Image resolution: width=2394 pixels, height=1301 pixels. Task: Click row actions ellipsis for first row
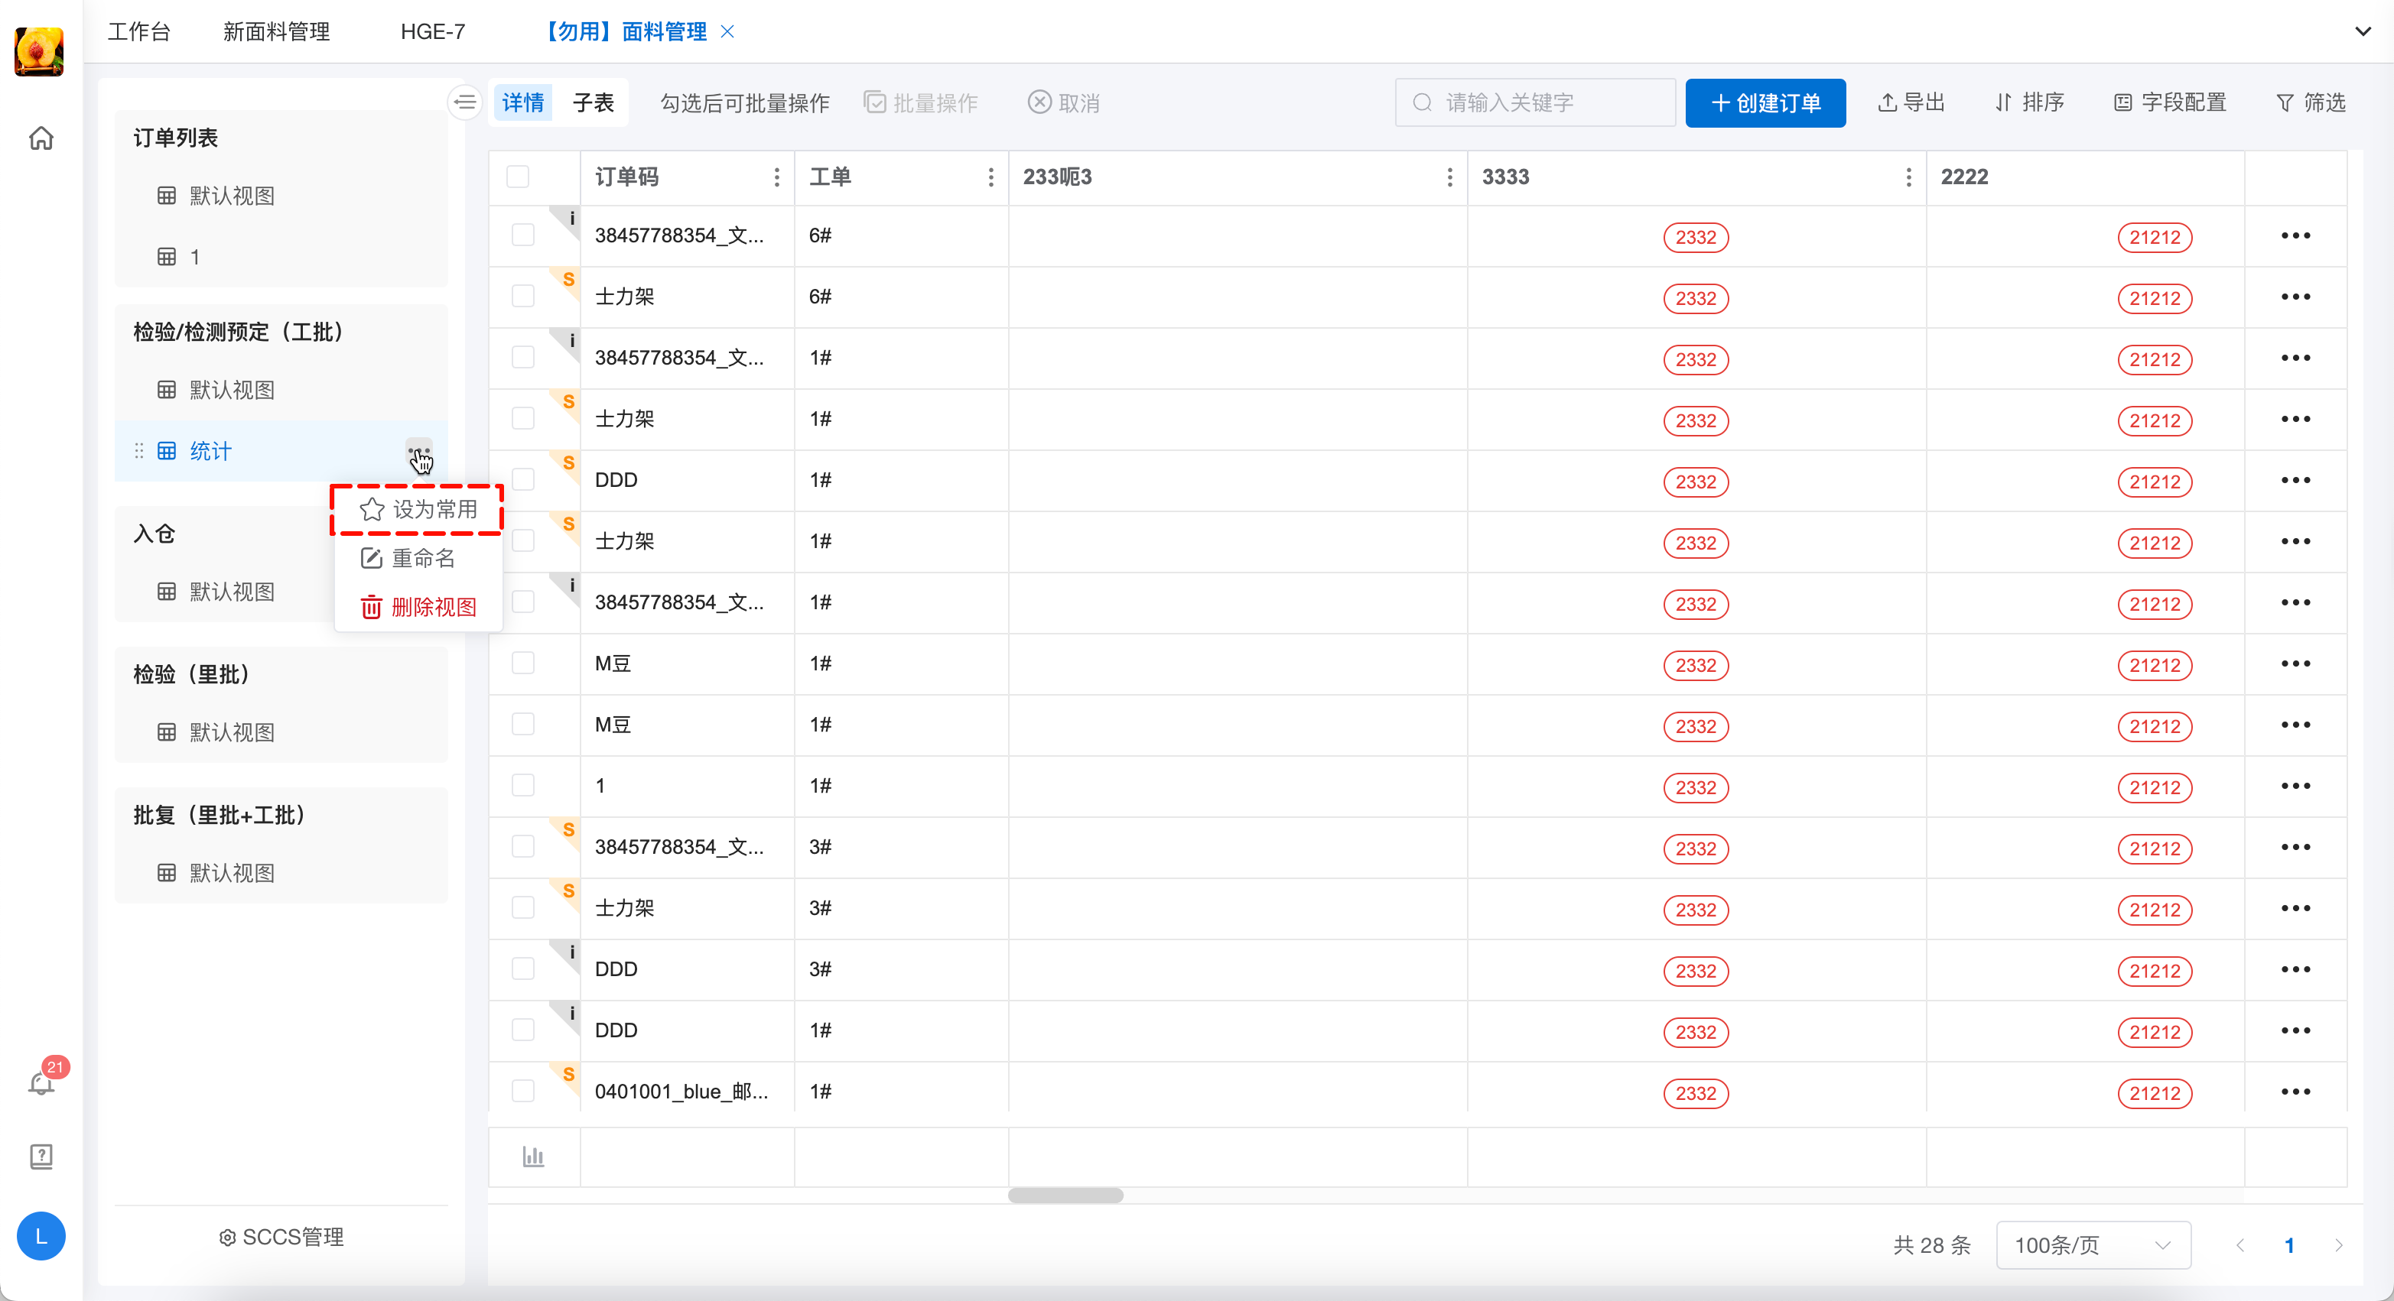click(x=2295, y=236)
